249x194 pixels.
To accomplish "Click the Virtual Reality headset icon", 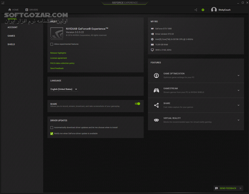I will coord(156,120).
